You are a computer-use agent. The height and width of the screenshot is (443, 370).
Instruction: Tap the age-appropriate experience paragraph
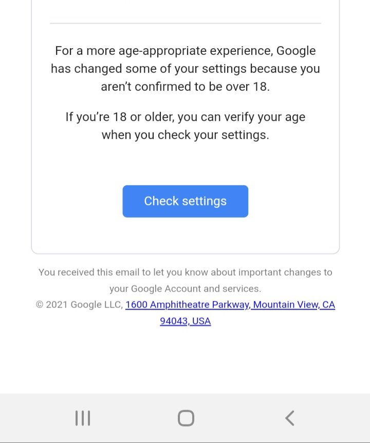point(186,69)
